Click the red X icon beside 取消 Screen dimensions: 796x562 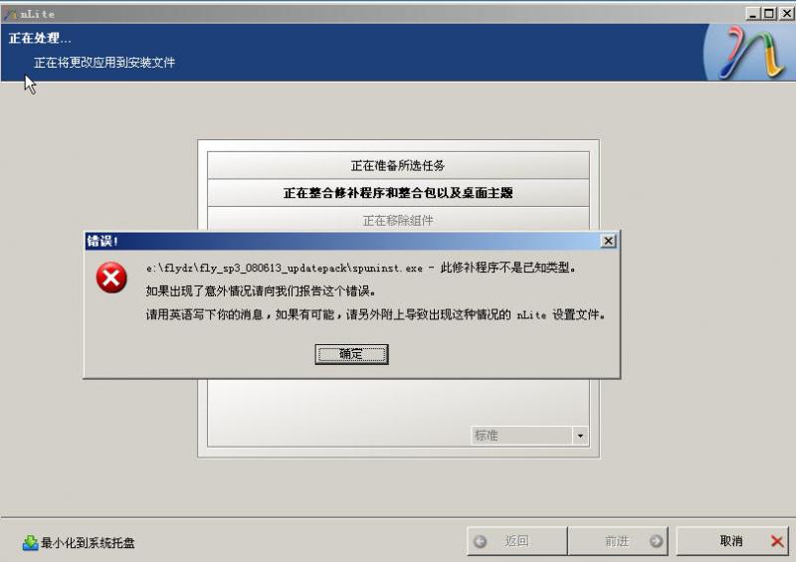[x=777, y=541]
